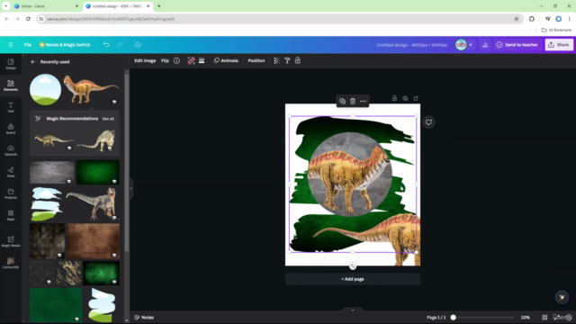The height and width of the screenshot is (324, 576).
Task: Select the orange dinosaur recently used thumbnail
Action: 91,89
